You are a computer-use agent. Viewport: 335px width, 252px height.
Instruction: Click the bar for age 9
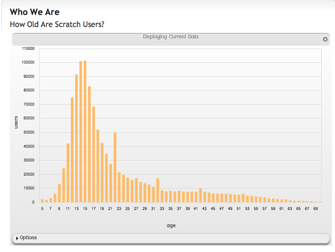pos(59,193)
